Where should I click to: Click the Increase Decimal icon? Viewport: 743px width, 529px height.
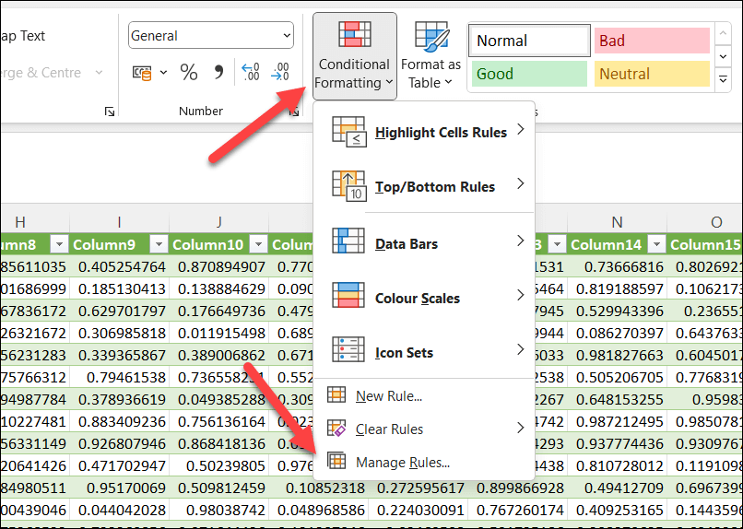250,72
